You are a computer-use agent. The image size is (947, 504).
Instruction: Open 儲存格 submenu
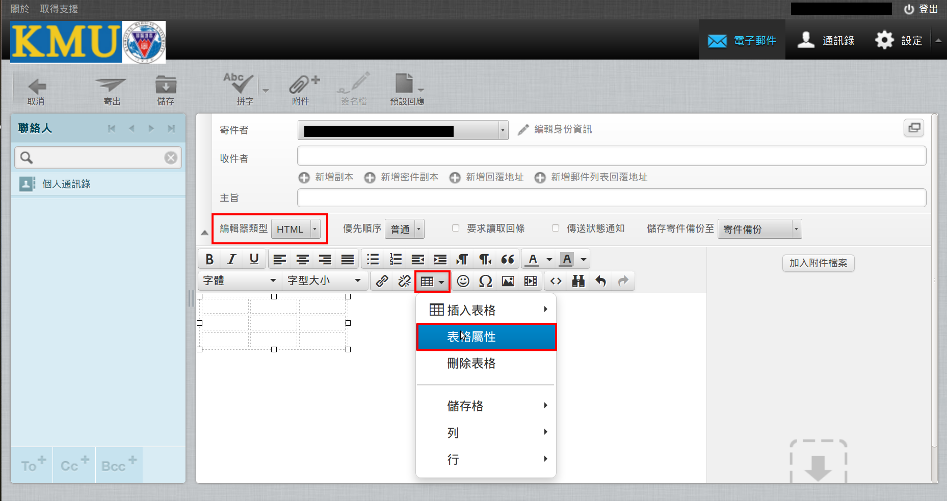click(486, 406)
